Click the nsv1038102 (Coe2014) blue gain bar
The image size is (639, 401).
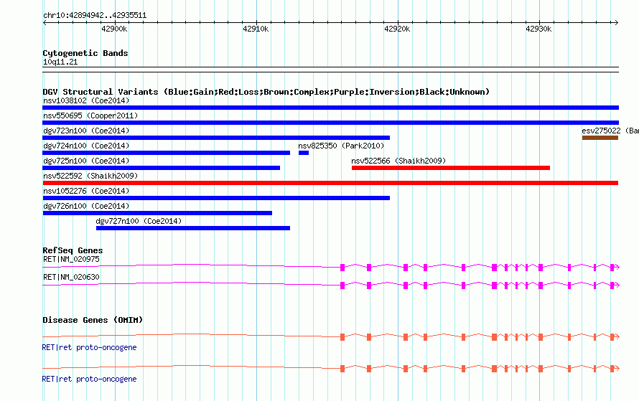330,108
